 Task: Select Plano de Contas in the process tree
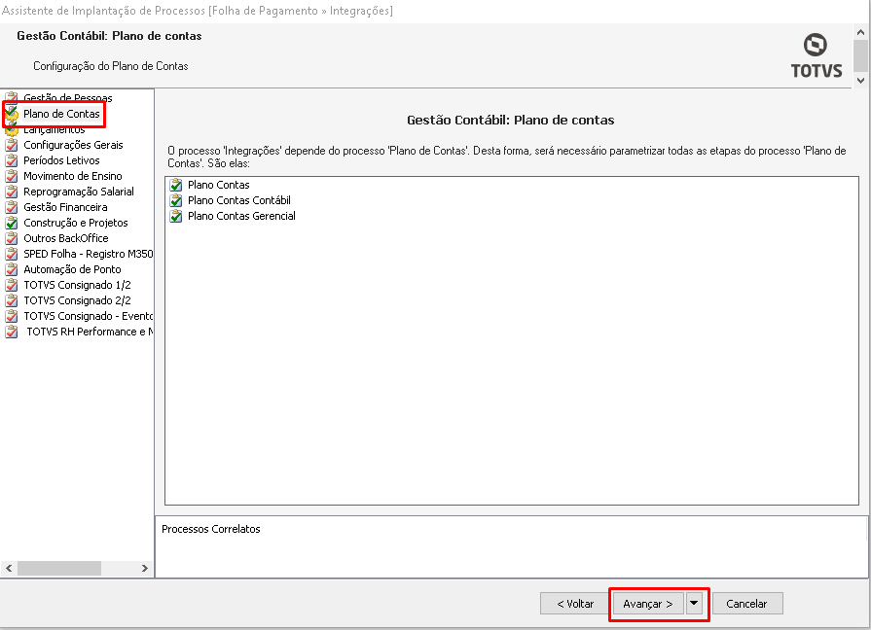click(61, 114)
